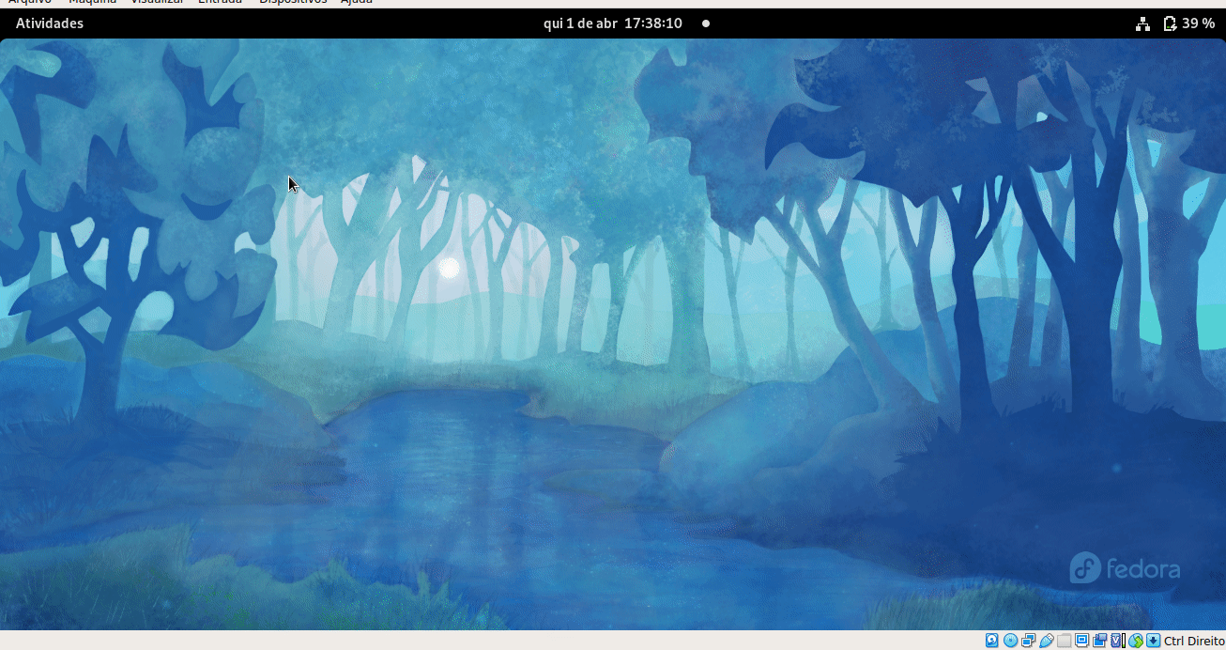Click the mouse integration icon

tap(1136, 641)
